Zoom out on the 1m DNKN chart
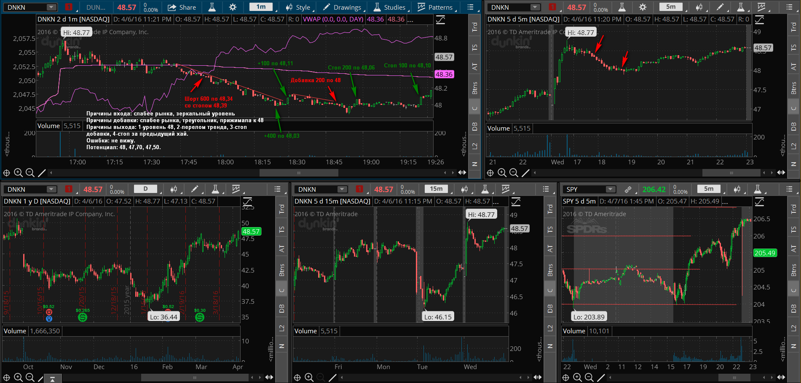801x383 pixels. tap(30, 172)
